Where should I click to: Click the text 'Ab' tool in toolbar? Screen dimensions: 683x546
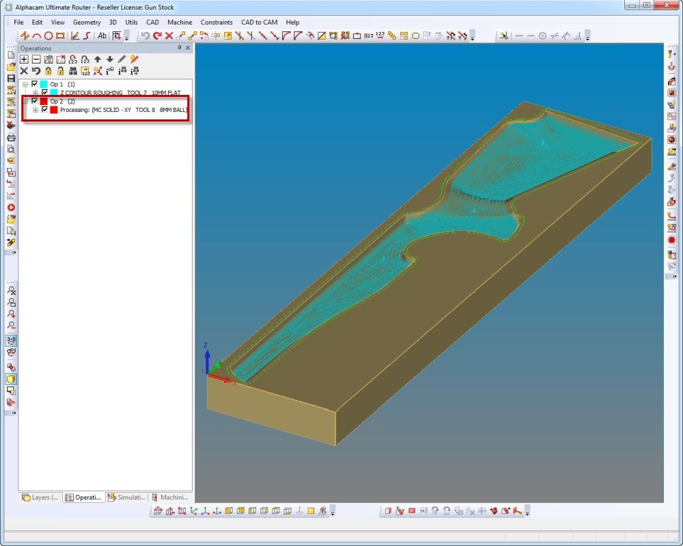pos(102,35)
